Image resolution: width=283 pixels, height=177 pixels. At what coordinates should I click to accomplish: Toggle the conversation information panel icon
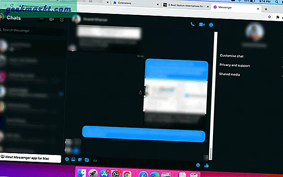click(211, 25)
